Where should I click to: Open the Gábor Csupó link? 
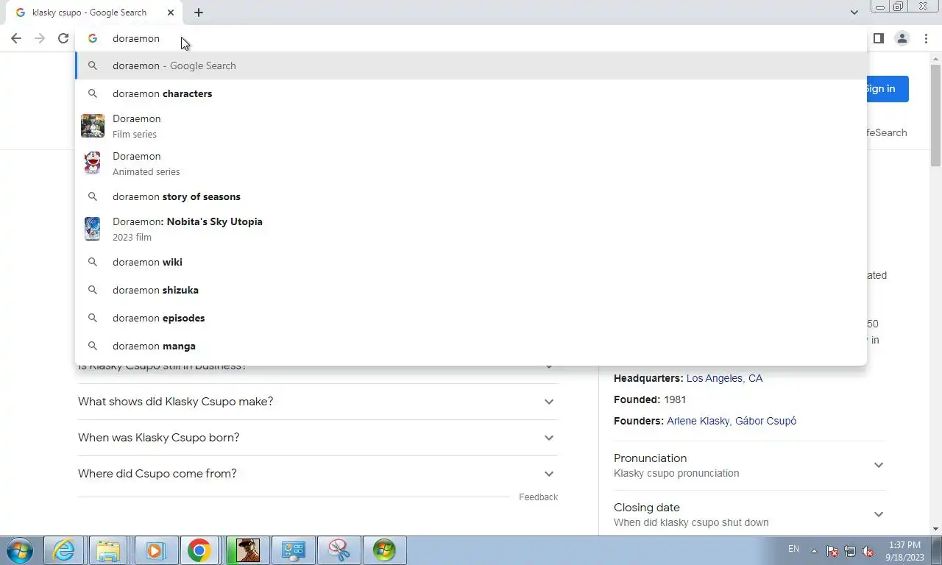click(x=765, y=421)
